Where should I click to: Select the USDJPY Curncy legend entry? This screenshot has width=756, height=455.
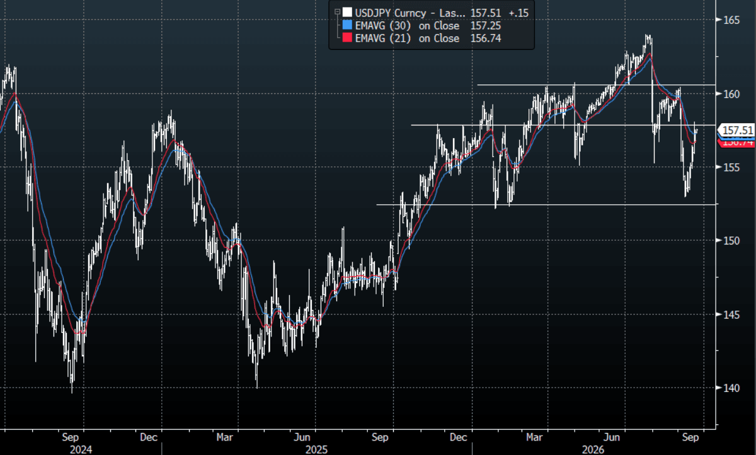pos(410,12)
